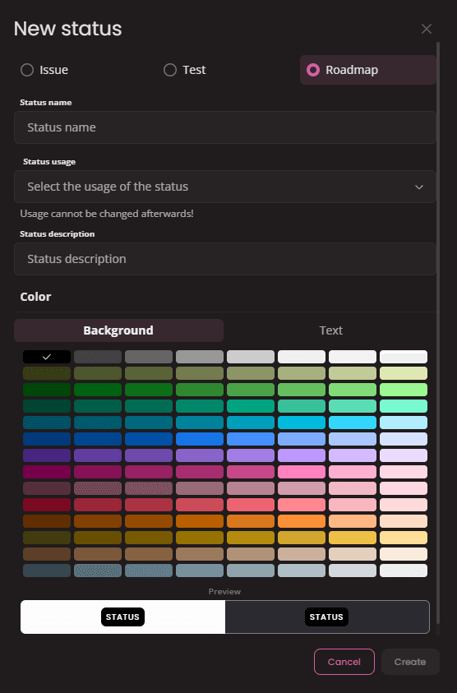This screenshot has width=457, height=693.
Task: Select the darkest navy blue swatch
Action: click(x=47, y=439)
